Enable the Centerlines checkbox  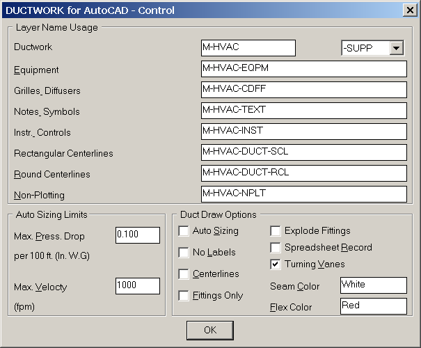(184, 274)
